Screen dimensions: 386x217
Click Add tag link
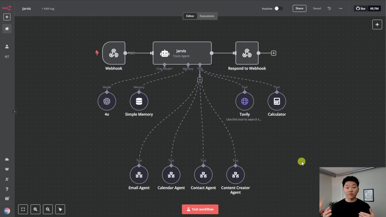coord(48,9)
